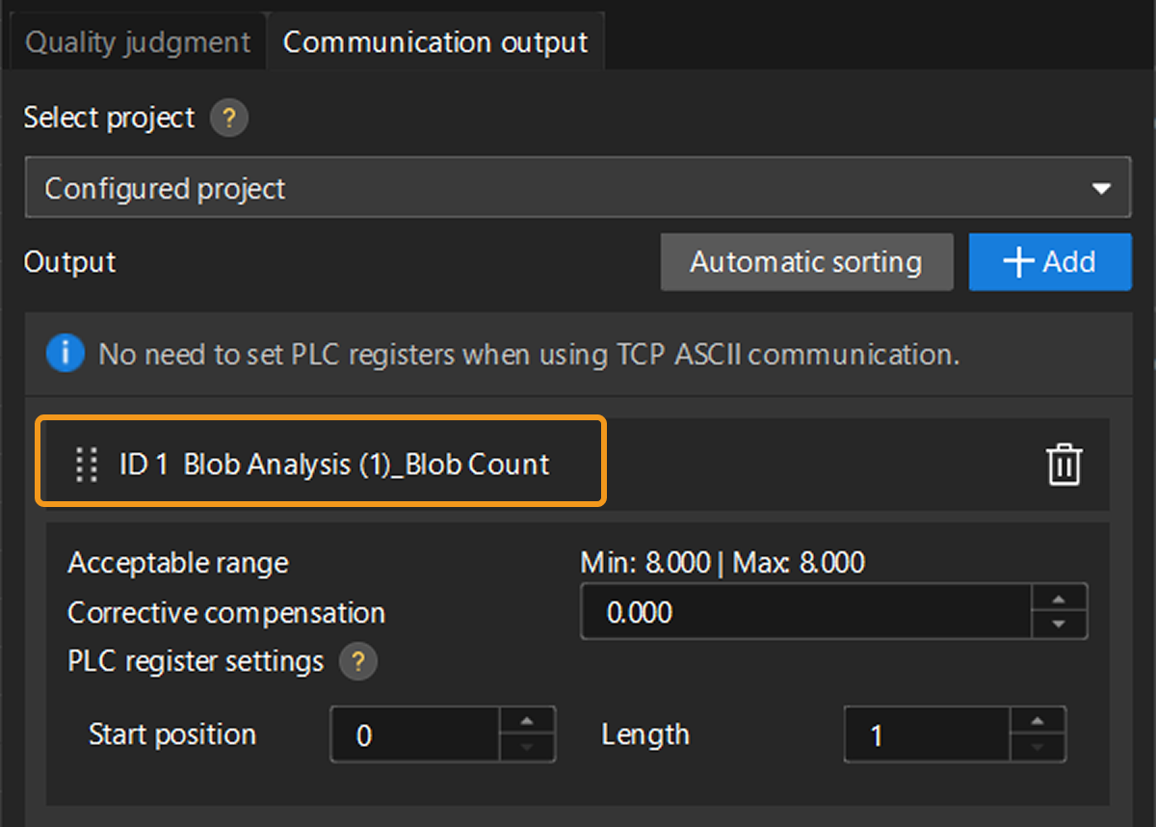
Task: Open help icon beside Select project
Action: click(x=229, y=119)
